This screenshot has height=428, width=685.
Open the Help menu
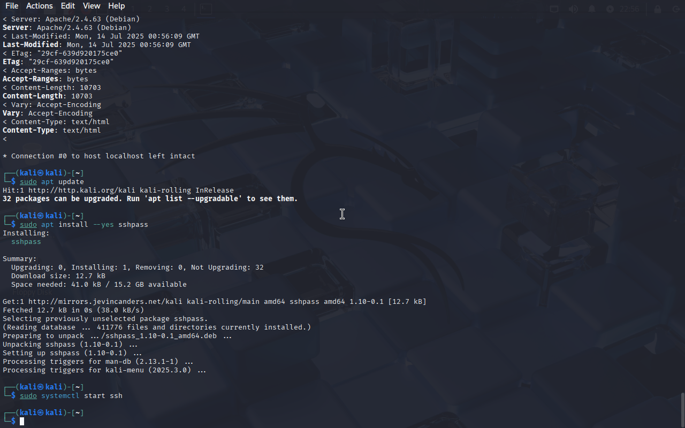[116, 6]
